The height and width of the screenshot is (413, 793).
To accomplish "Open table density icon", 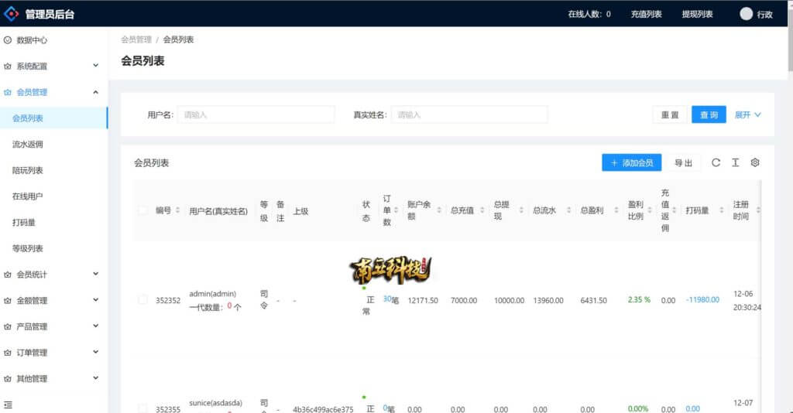I will [736, 162].
